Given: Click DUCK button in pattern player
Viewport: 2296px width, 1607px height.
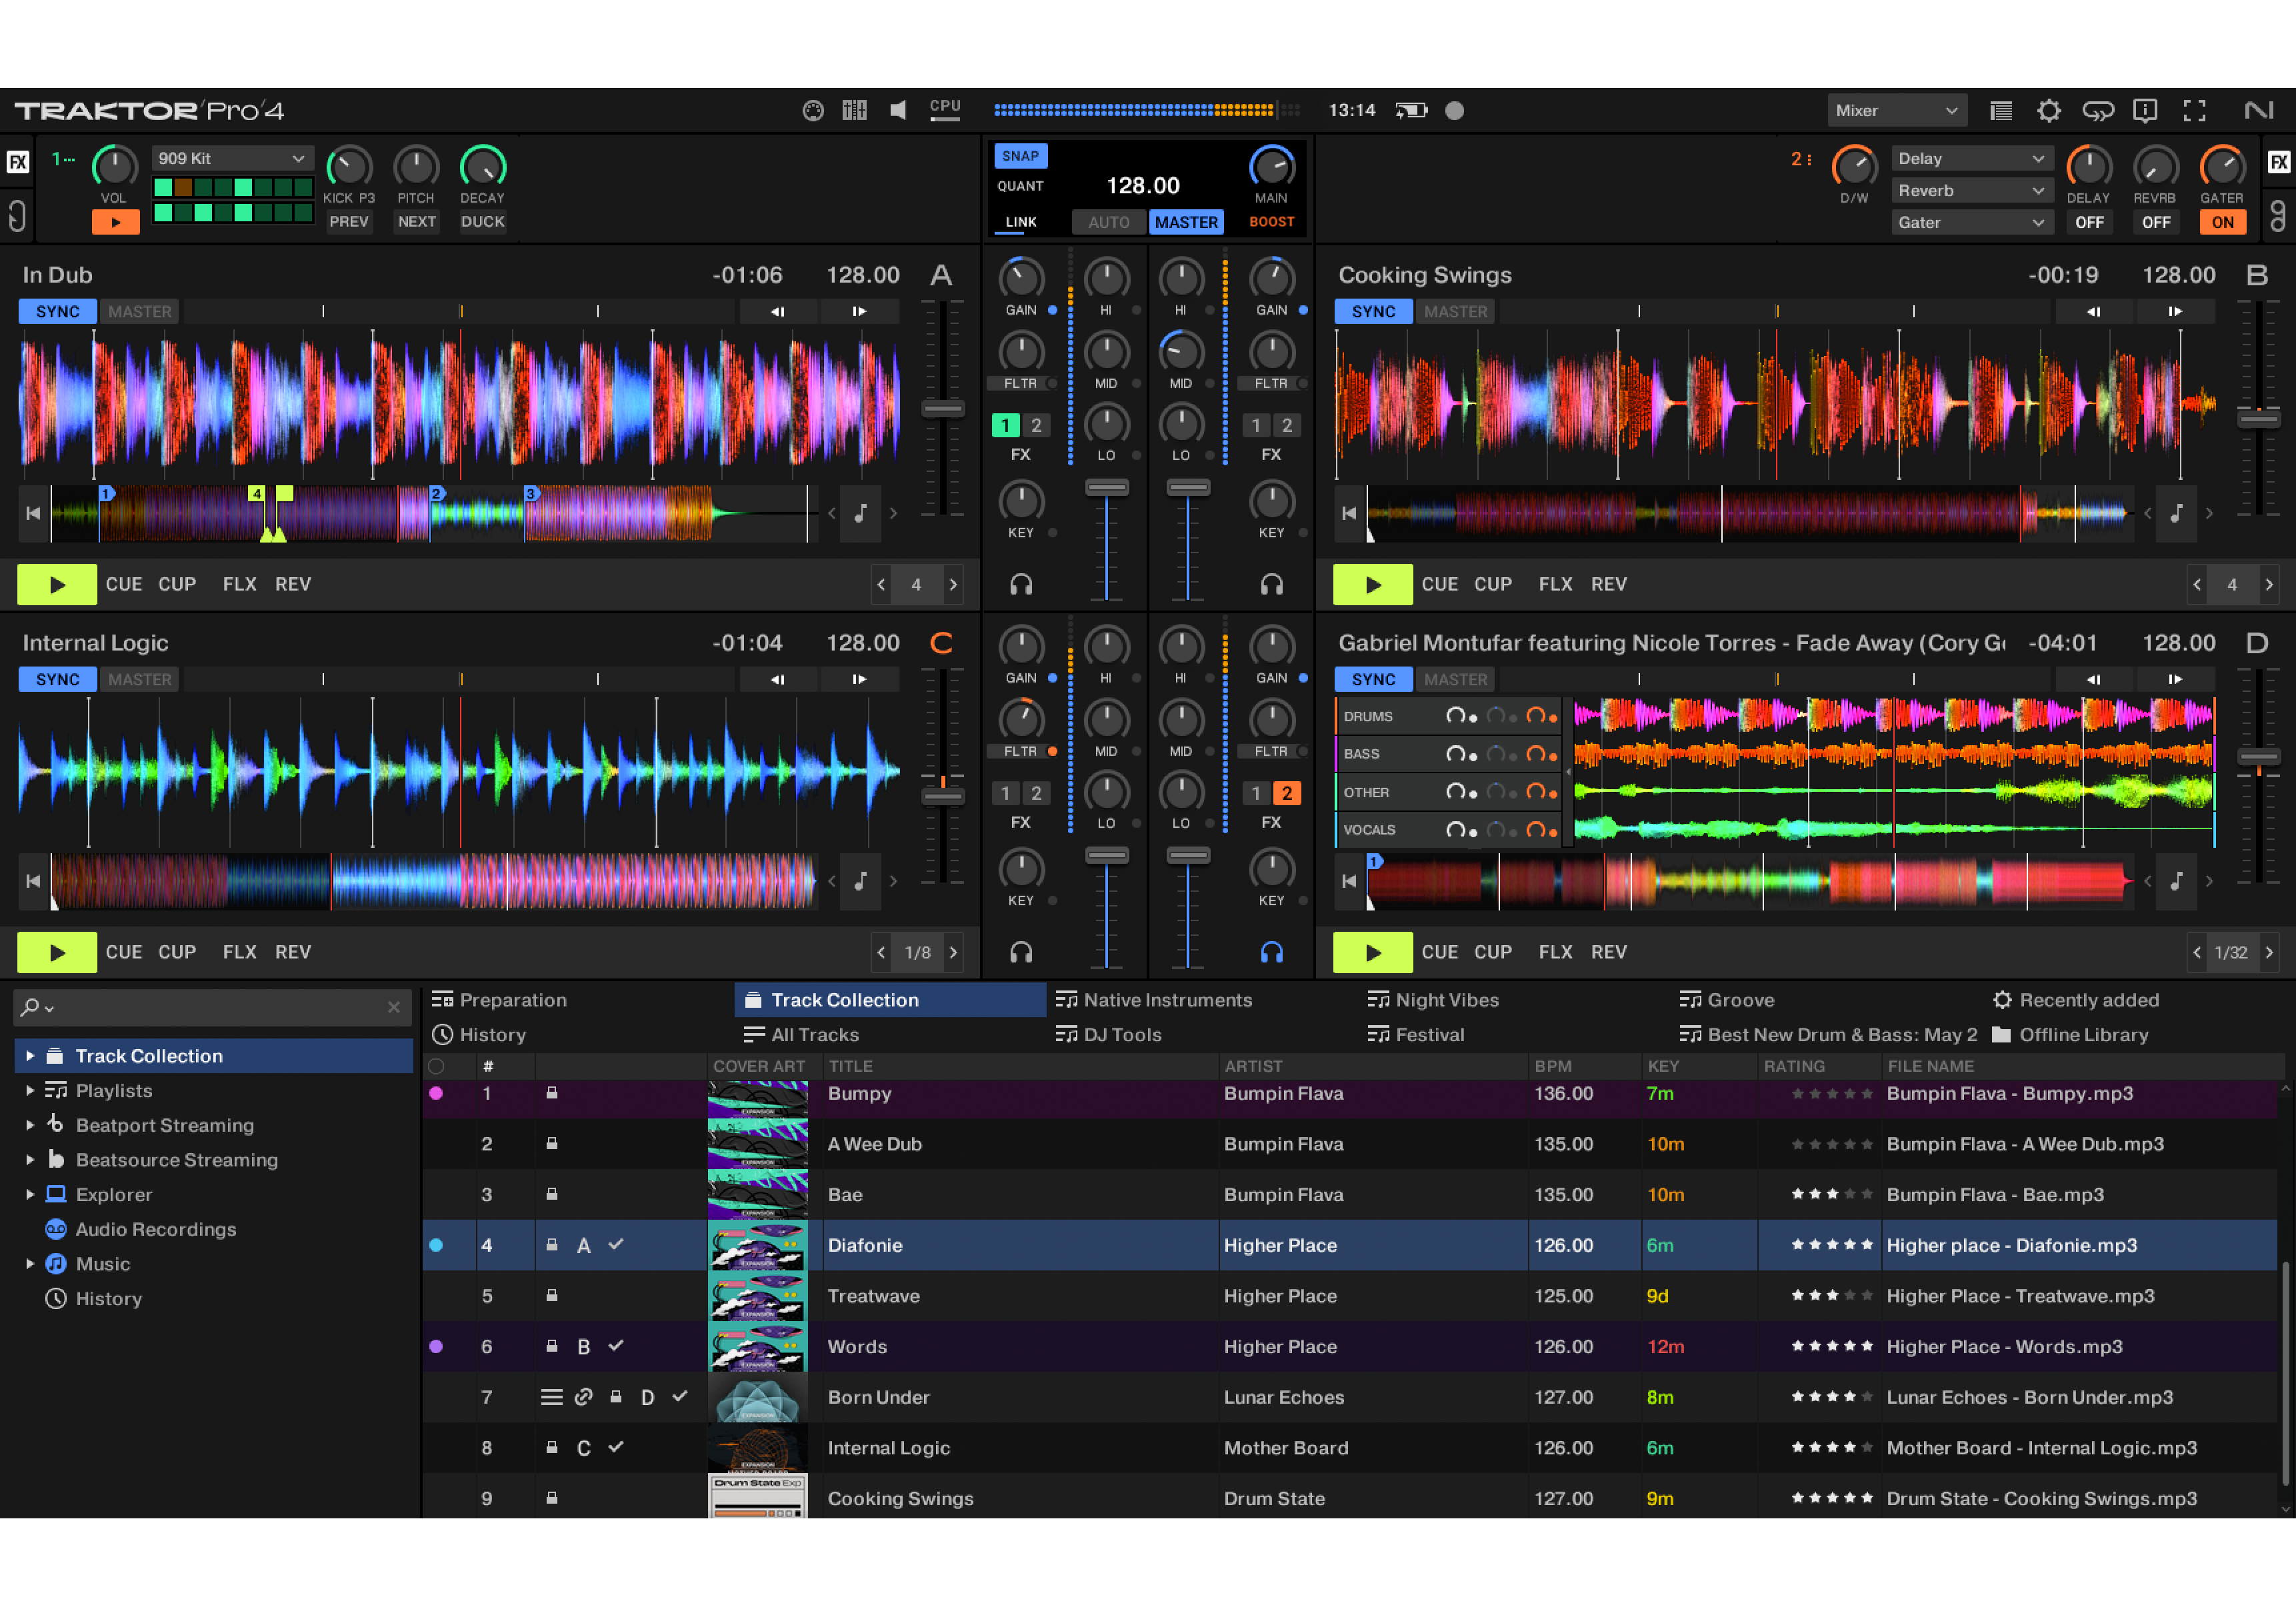Looking at the screenshot, I should coord(482,222).
